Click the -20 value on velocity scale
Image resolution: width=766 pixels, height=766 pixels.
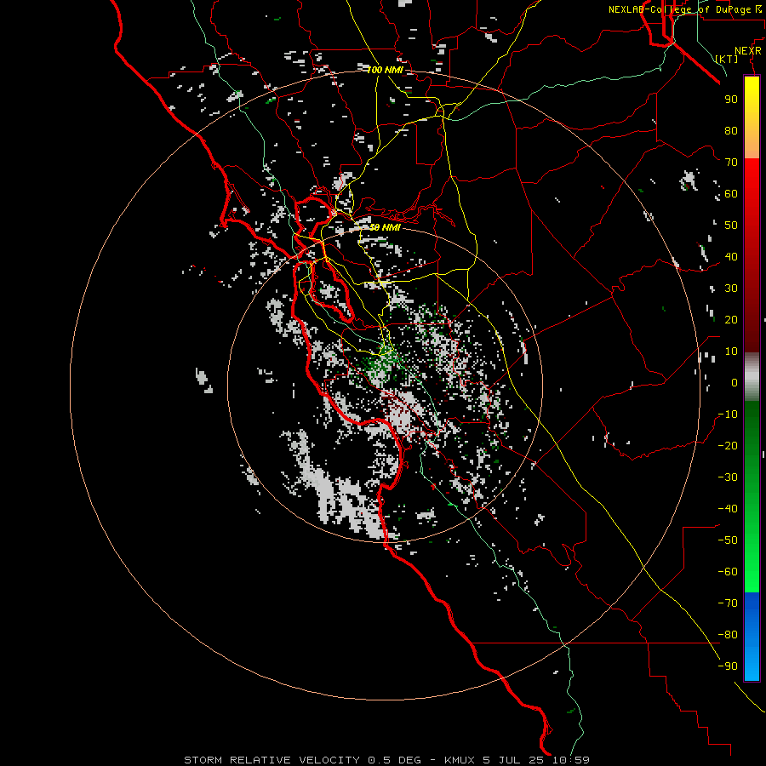pos(728,446)
